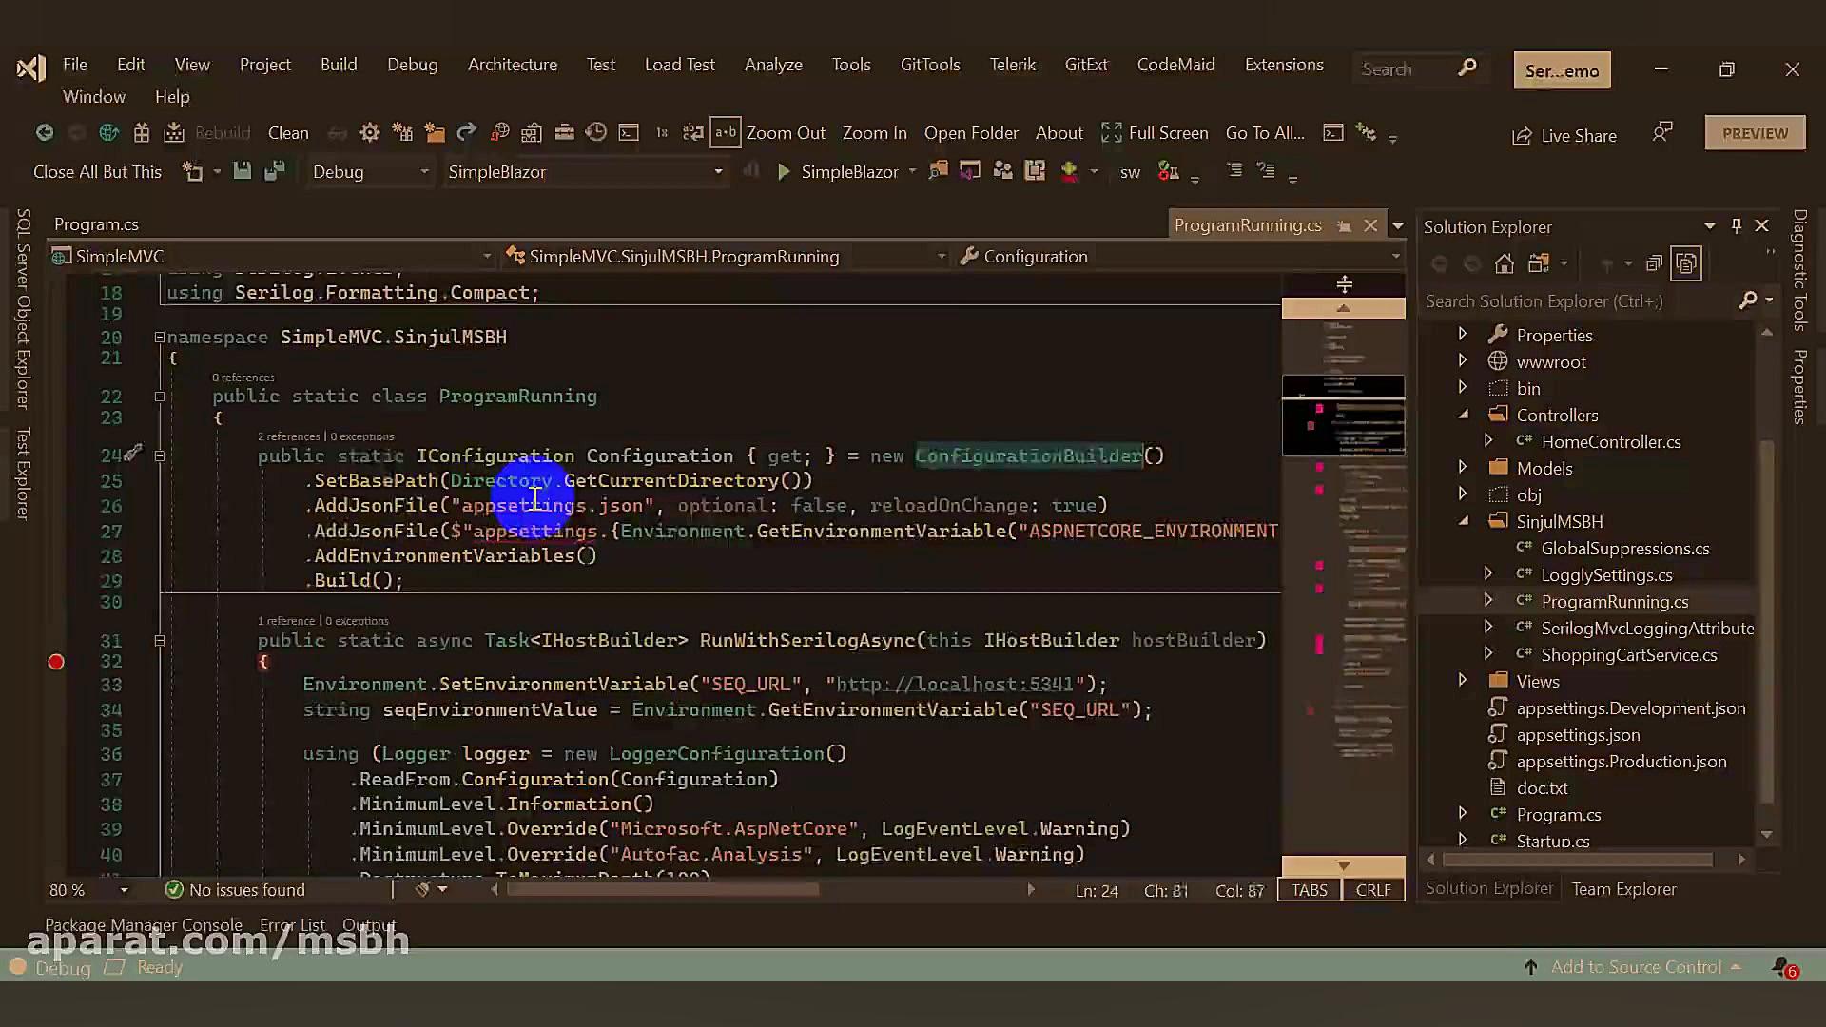The image size is (1826, 1027).
Task: Open the Architecture menu
Action: coord(513,65)
